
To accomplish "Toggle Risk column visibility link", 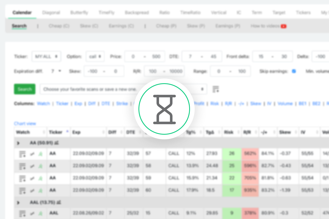I will (215, 104).
